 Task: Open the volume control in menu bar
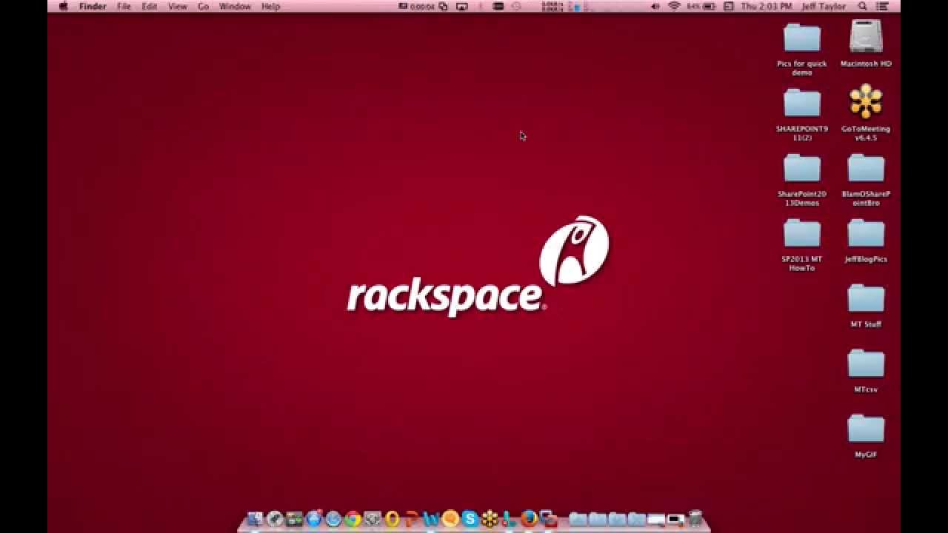tap(655, 6)
